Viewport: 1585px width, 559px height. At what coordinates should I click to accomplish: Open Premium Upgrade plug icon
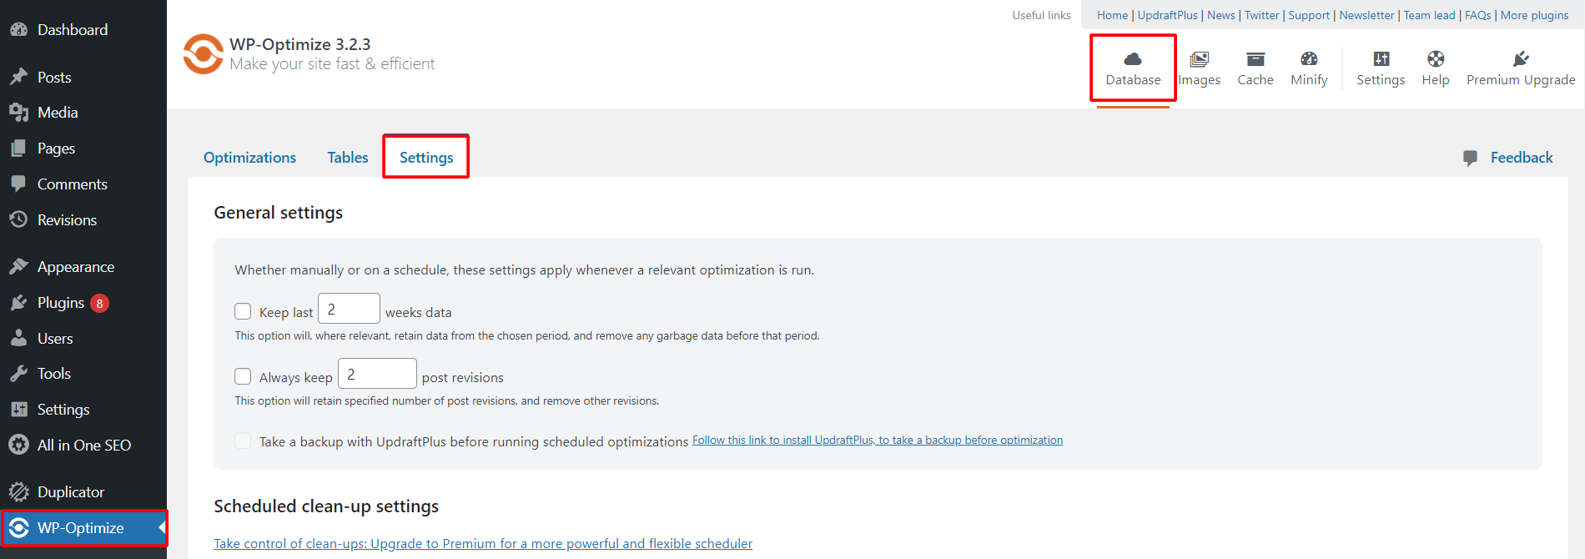coord(1520,59)
